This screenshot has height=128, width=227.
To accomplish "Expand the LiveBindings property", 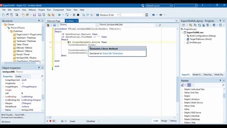I will click(3, 97).
